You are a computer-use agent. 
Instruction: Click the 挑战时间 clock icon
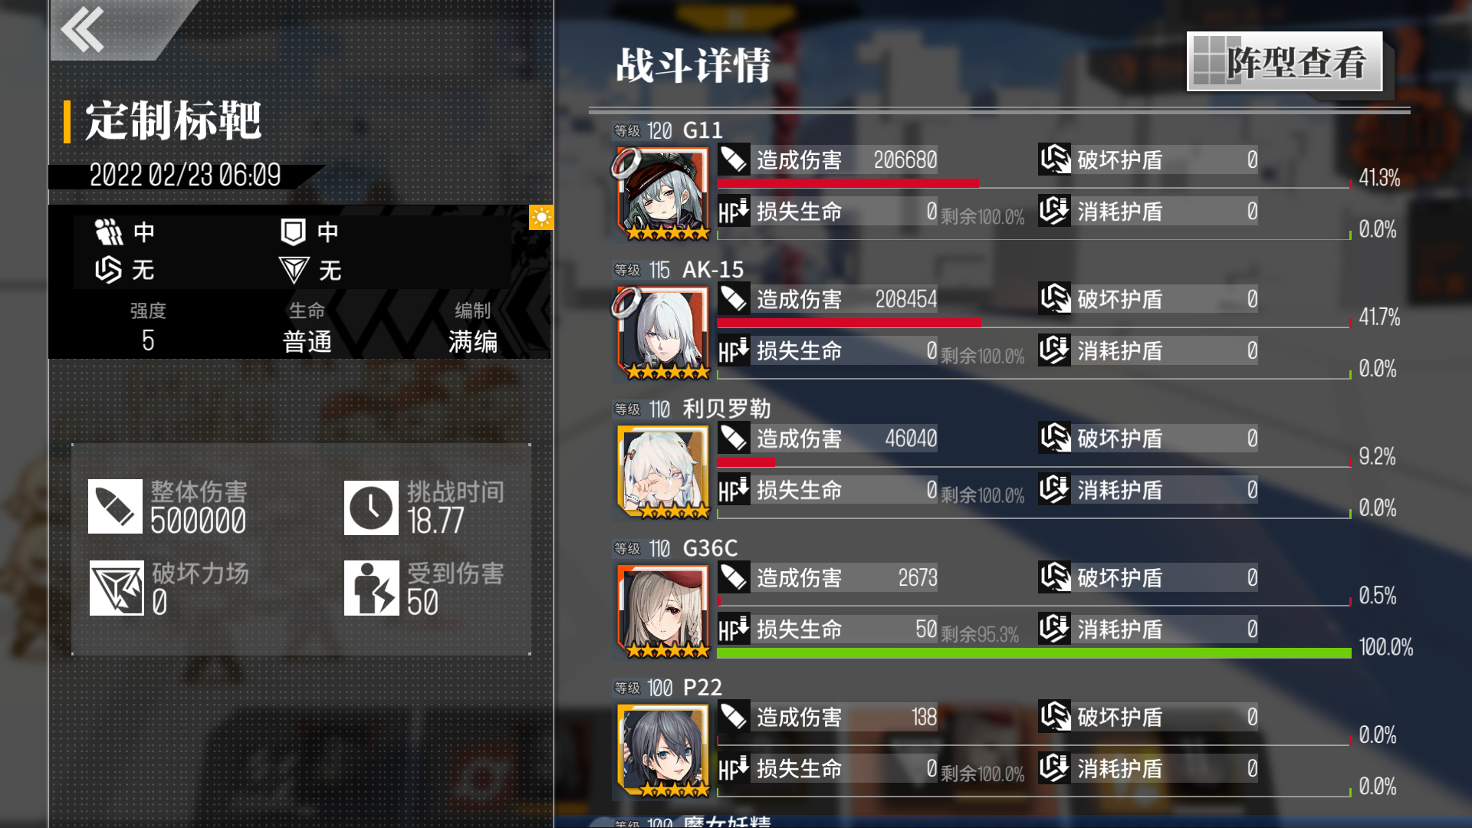[371, 508]
